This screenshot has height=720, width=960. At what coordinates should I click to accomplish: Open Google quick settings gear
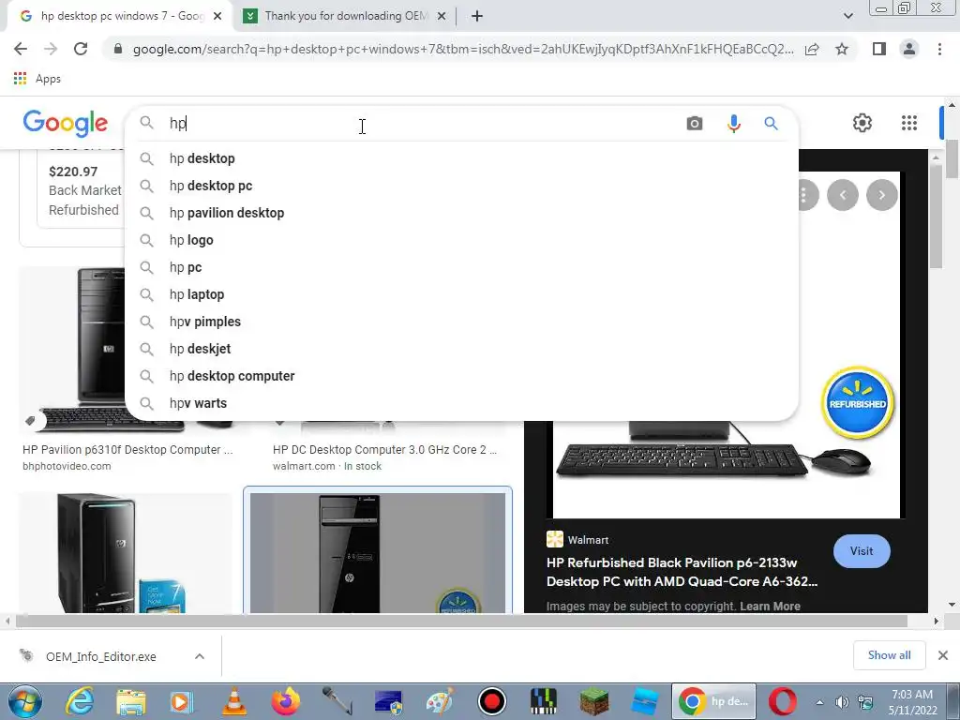(862, 123)
